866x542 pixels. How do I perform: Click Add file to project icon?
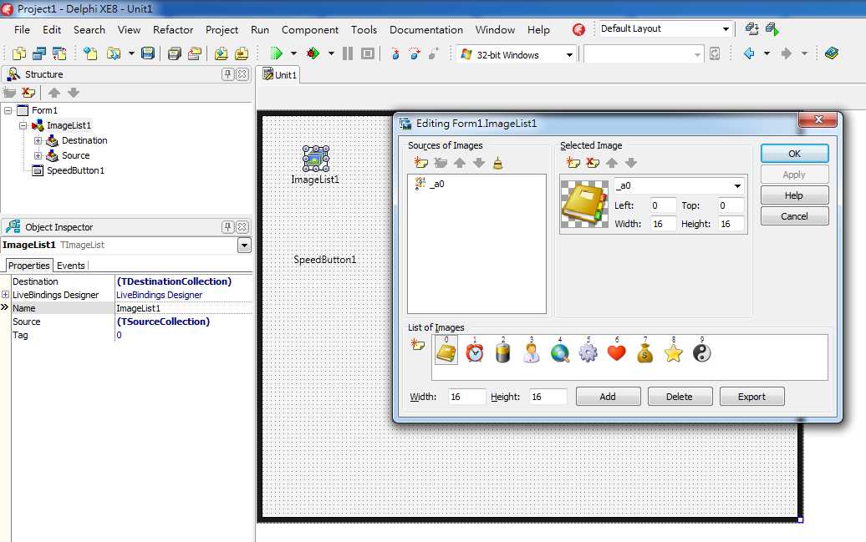coord(221,53)
